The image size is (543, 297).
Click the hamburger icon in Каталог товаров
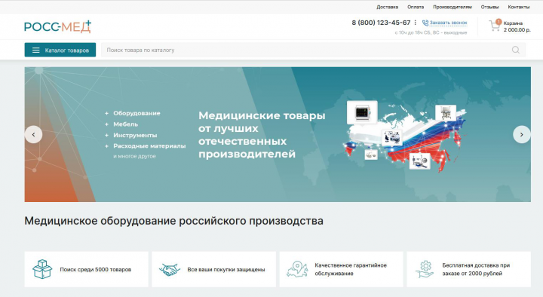coord(36,51)
